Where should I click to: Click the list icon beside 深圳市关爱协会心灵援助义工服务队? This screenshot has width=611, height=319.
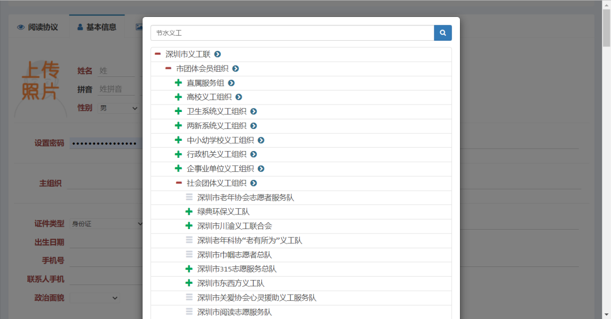(x=189, y=297)
